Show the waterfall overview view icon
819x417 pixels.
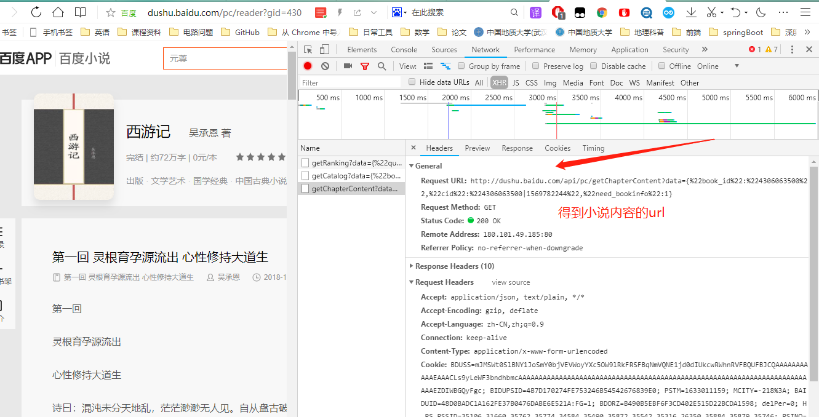pos(445,66)
